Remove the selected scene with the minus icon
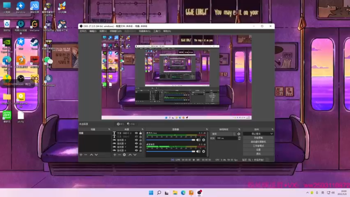Viewport: 350px width, 197px height. pyautogui.click(x=86, y=155)
